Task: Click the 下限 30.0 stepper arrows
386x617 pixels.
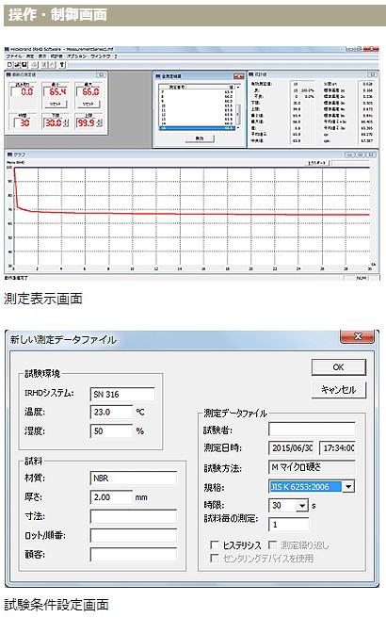Action: click(x=66, y=123)
